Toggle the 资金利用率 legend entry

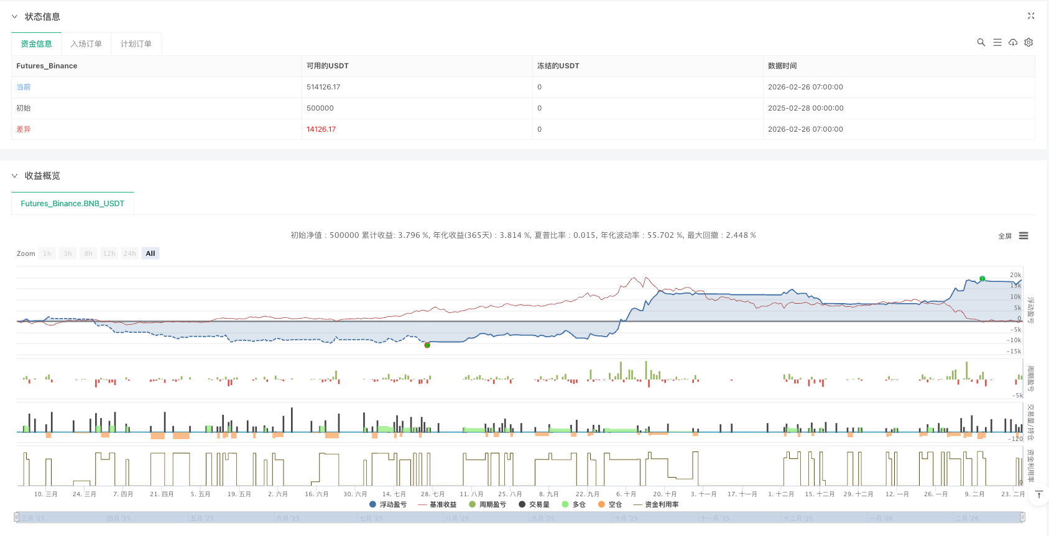[656, 504]
